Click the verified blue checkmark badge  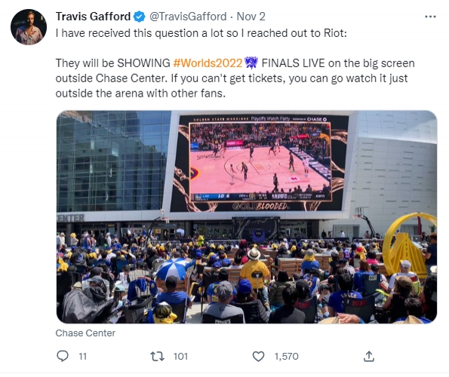point(140,17)
